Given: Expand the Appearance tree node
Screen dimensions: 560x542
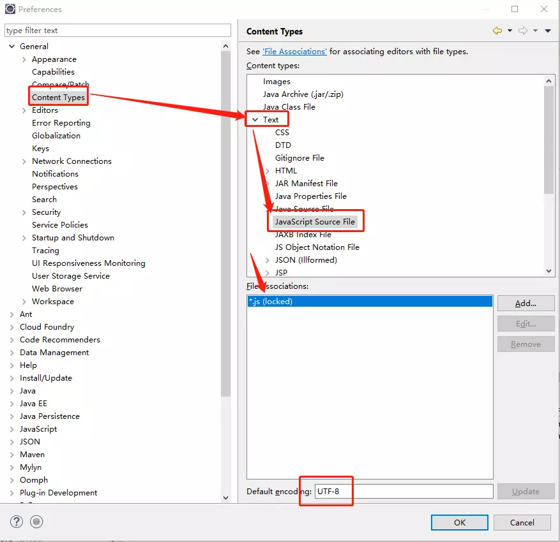Looking at the screenshot, I should (x=24, y=59).
